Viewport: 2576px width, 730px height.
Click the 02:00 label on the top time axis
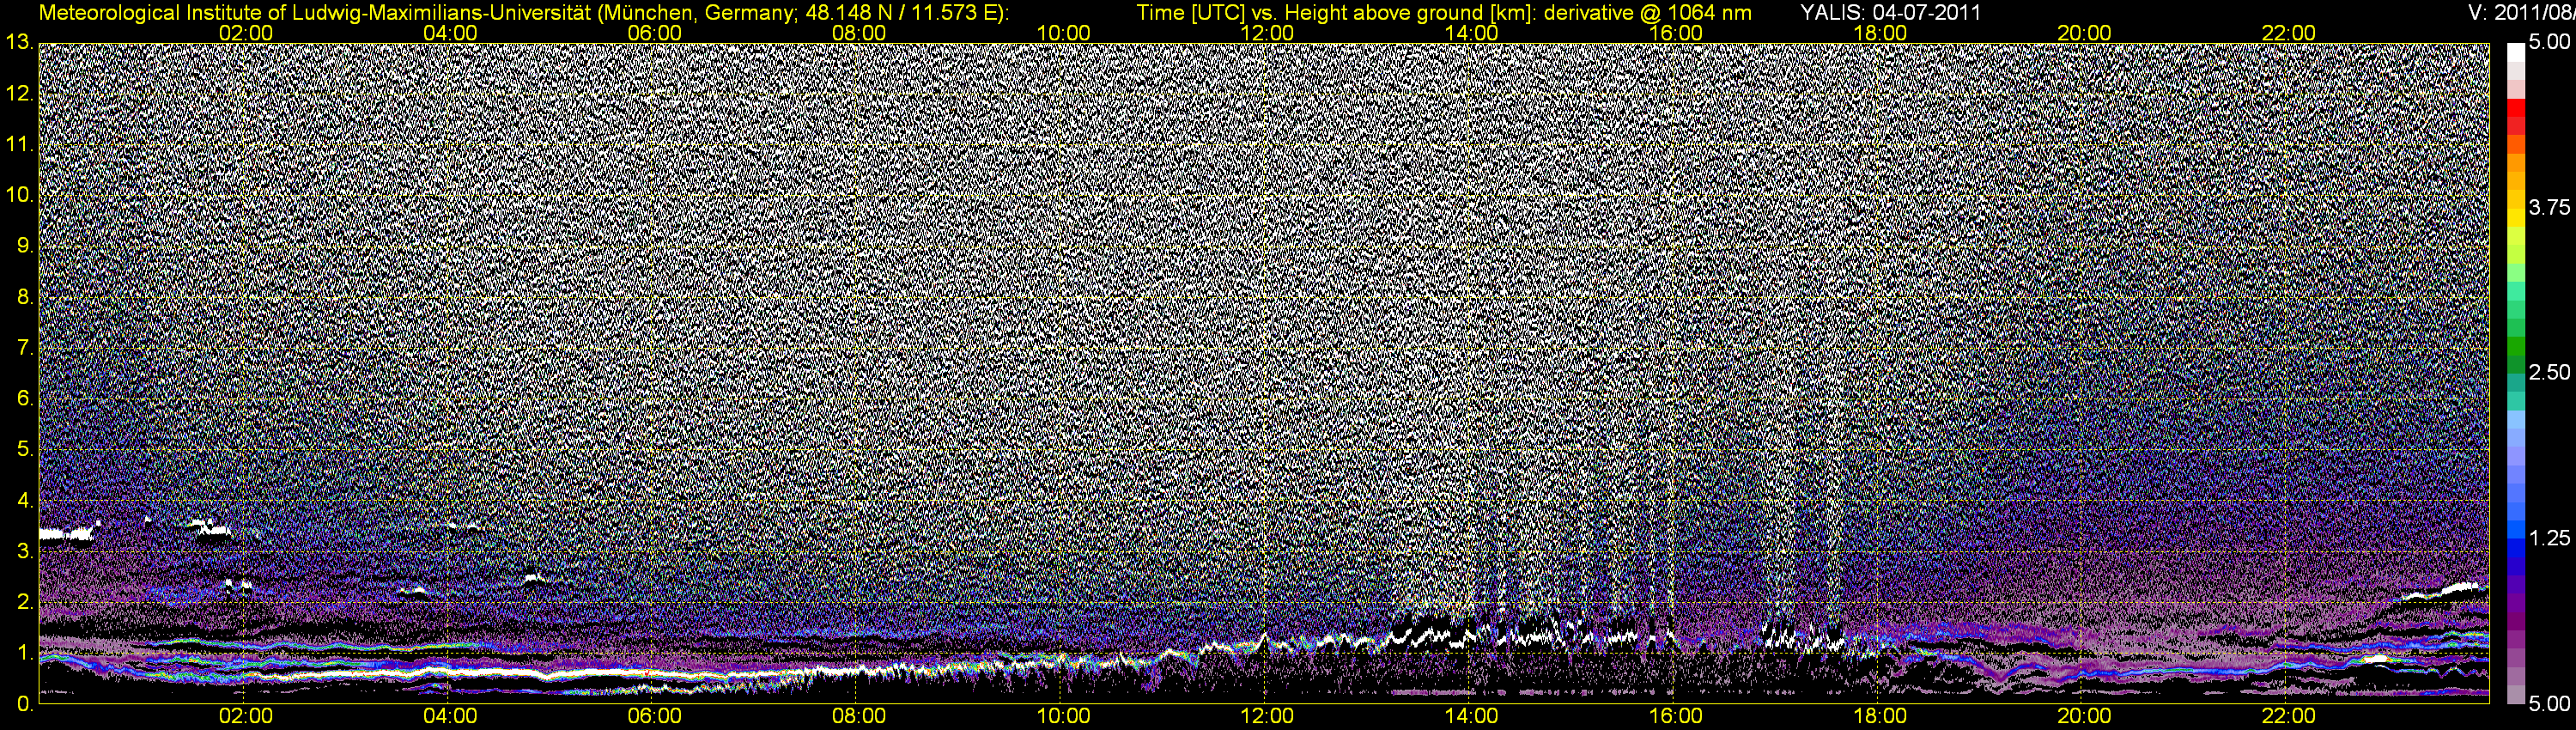245,33
